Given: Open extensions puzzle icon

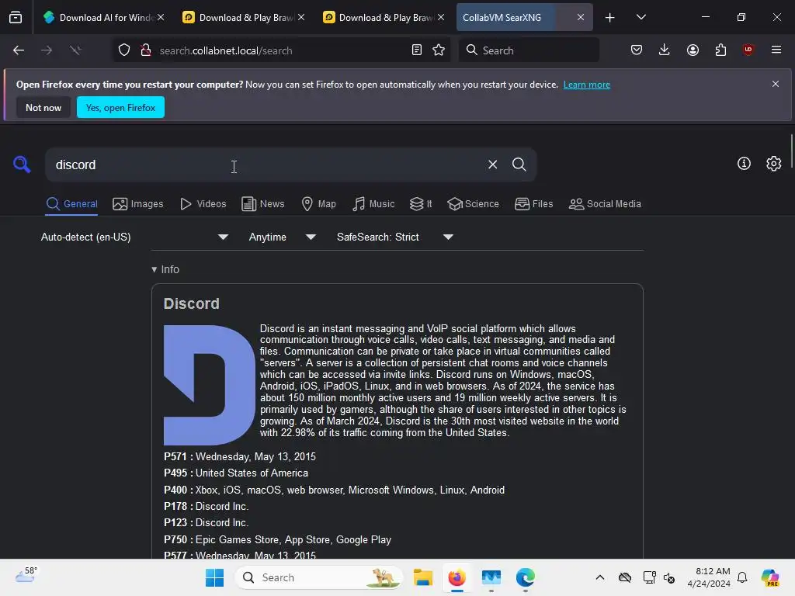Looking at the screenshot, I should (x=720, y=50).
